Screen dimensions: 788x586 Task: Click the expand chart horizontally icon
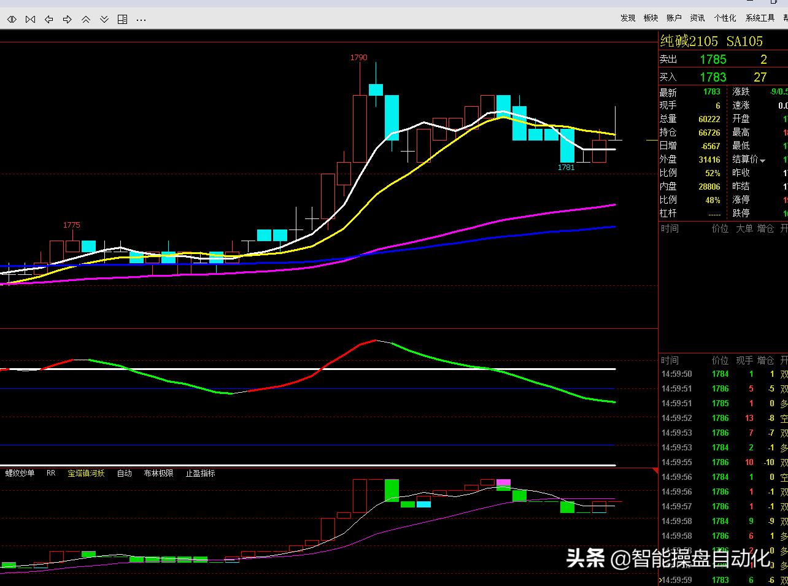point(12,20)
